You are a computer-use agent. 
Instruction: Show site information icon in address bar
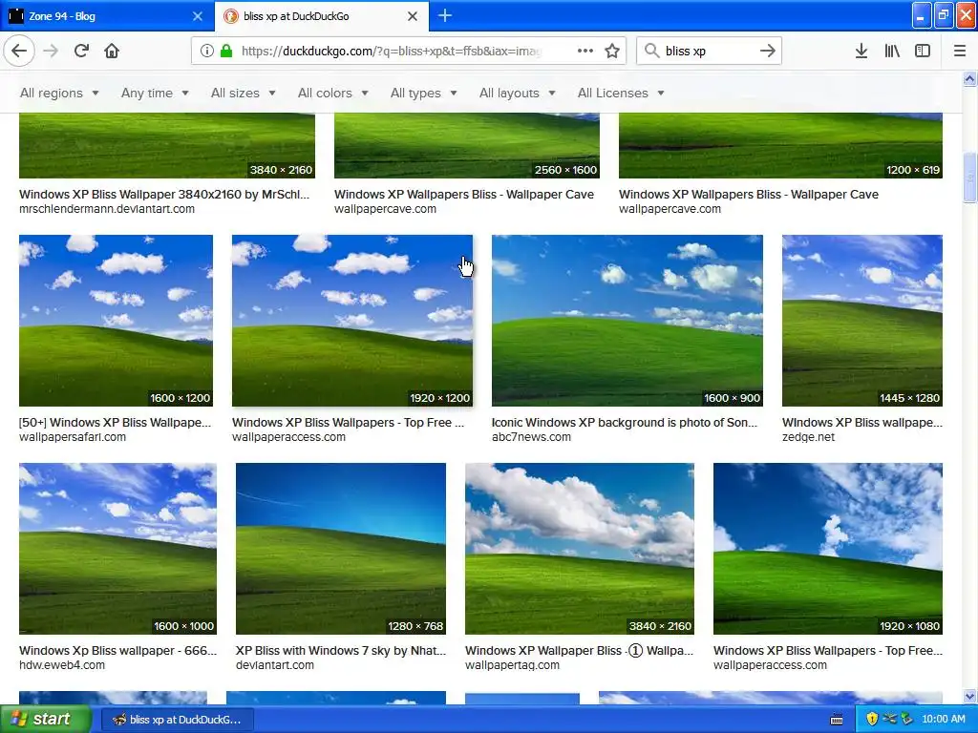pos(206,51)
